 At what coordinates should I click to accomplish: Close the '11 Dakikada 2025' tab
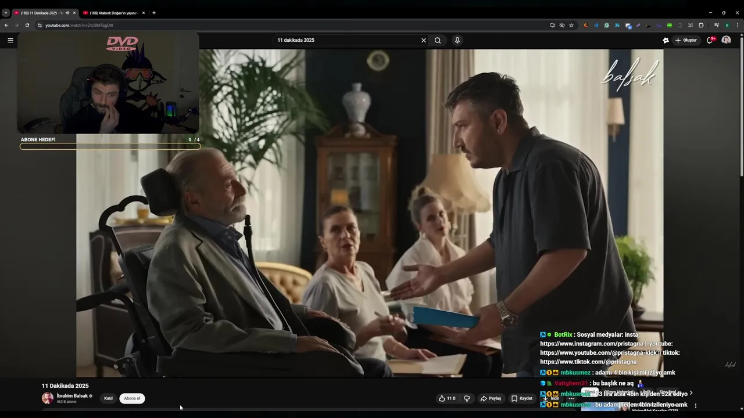point(74,13)
